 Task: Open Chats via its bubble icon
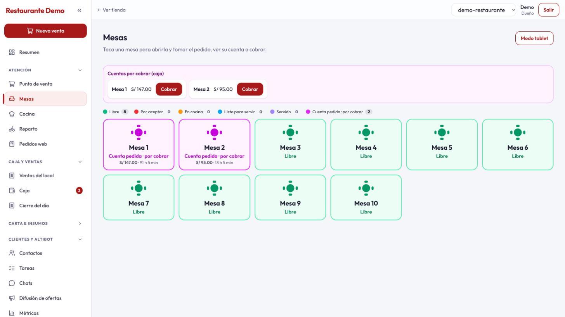pos(12,283)
